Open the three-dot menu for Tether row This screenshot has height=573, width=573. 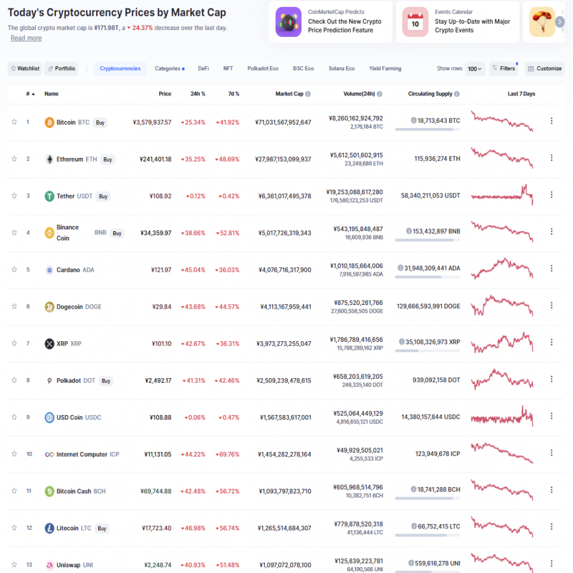tap(551, 195)
